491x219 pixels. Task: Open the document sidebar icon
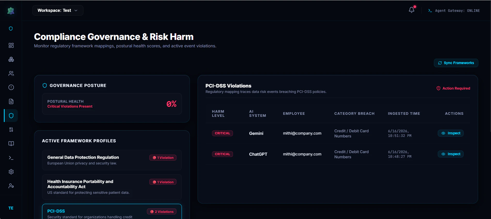point(11,101)
